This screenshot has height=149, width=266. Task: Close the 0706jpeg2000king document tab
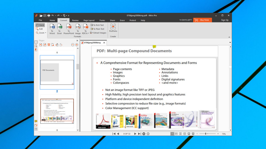coord(104,43)
